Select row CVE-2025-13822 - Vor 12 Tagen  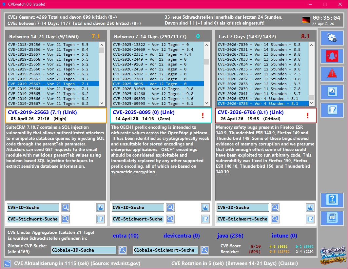tap(158, 45)
